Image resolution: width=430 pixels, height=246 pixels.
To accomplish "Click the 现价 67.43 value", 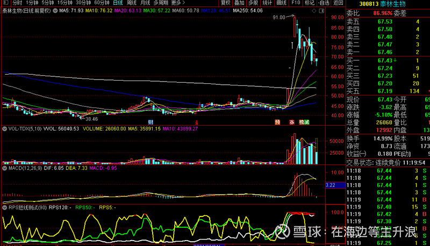I will coord(385,99).
